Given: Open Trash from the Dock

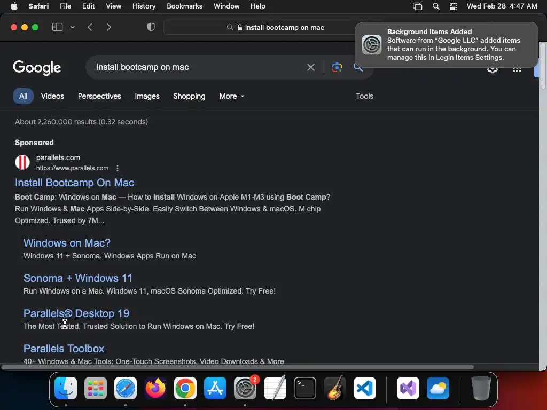Looking at the screenshot, I should coord(481,388).
